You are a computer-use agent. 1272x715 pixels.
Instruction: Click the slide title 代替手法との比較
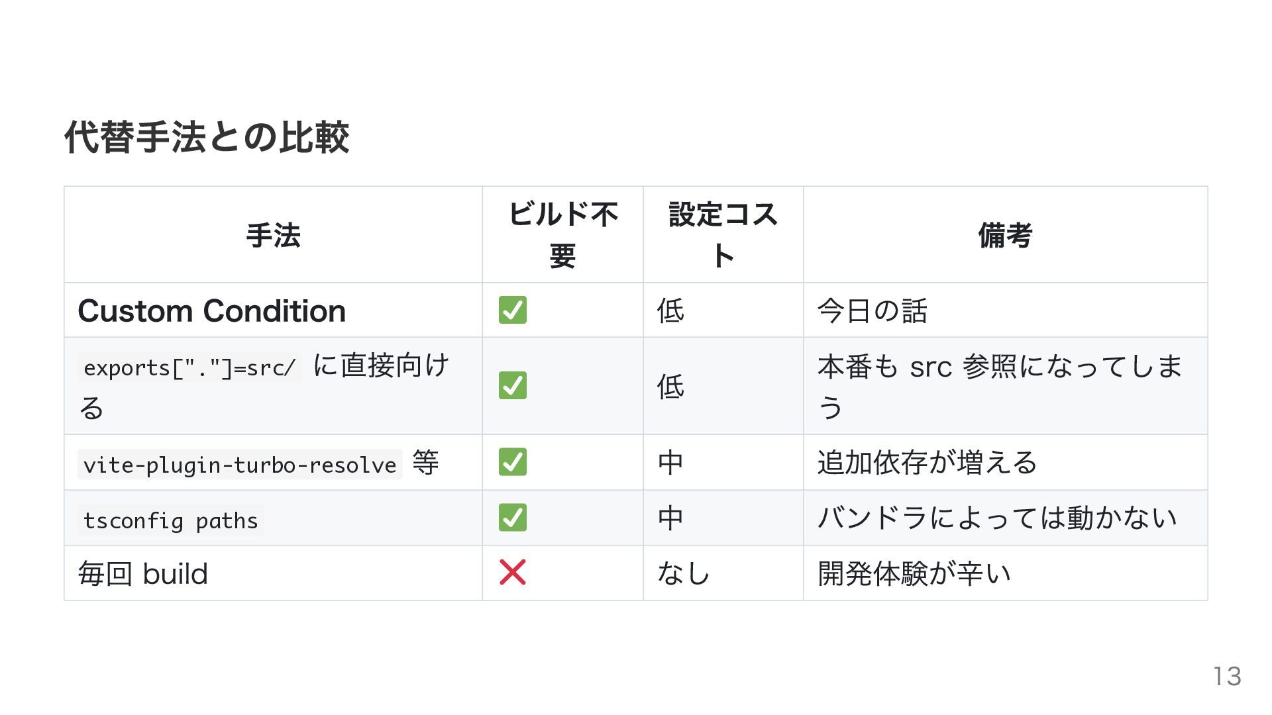point(207,137)
